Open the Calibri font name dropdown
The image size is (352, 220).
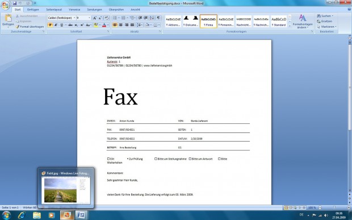(74, 18)
